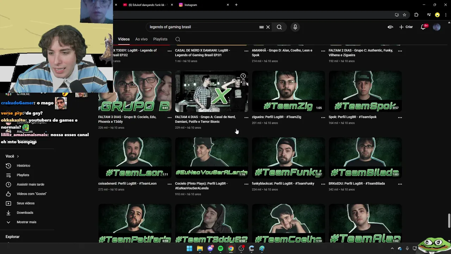This screenshot has width=451, height=254.
Task: Open the GRUPO B video thumbnail
Action: click(135, 91)
